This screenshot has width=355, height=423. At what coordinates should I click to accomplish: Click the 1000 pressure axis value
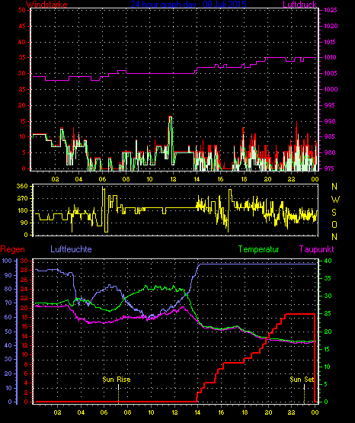click(x=331, y=89)
